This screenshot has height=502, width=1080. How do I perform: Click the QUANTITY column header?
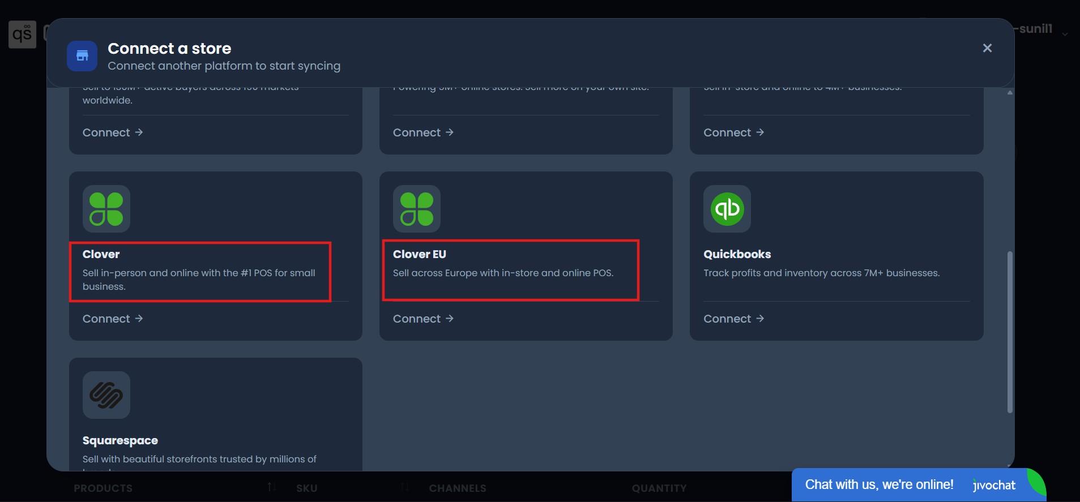pos(659,488)
